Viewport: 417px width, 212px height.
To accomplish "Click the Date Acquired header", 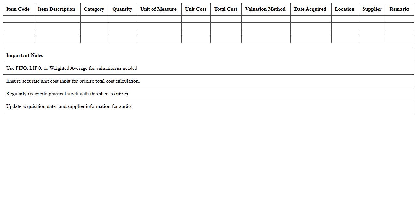I will pos(310,9).
